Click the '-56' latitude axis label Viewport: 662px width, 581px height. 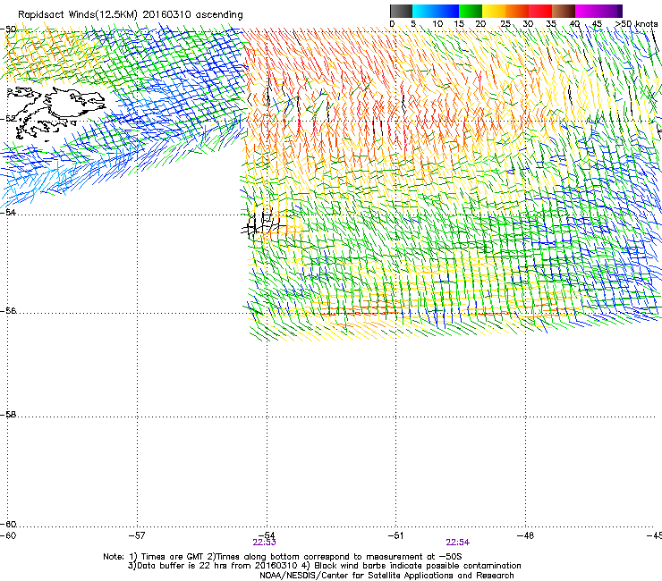point(8,311)
